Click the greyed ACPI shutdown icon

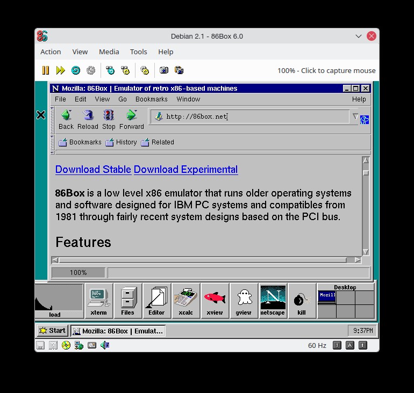click(x=91, y=70)
